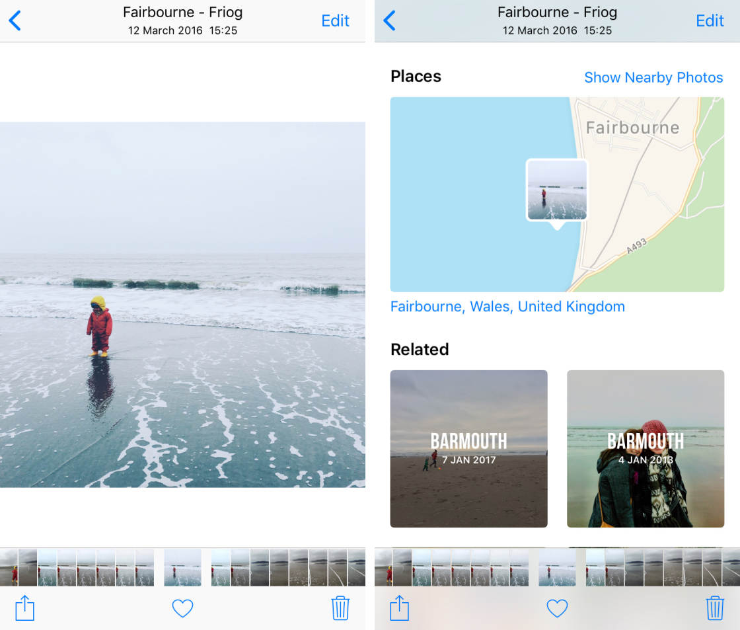The height and width of the screenshot is (630, 740).
Task: Tap the back arrow in left screen
Action: click(15, 20)
